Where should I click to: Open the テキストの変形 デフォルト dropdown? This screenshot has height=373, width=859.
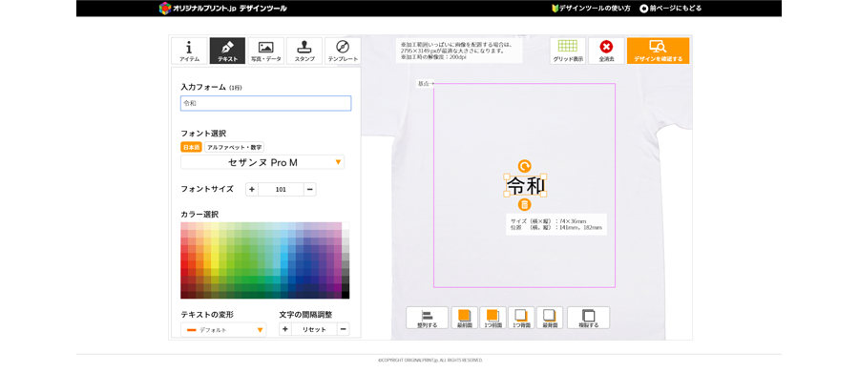pos(223,330)
